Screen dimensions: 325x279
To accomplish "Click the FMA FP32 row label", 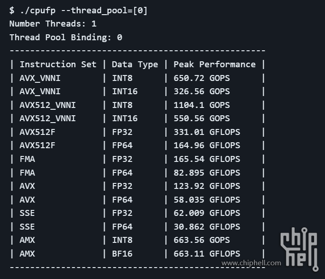I will (27, 159).
